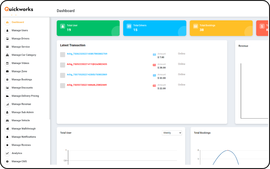Screen dimensions: 270x169
Task: Click the card icon beside $ 7.00 amount
Action: tap(154, 55)
